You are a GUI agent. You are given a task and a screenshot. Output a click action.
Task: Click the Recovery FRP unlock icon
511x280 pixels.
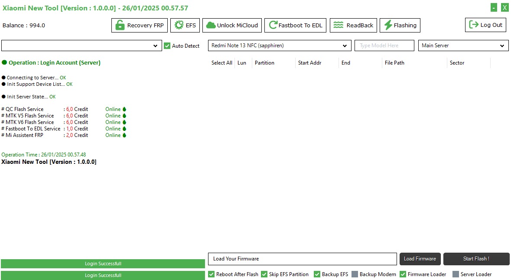tap(120, 25)
